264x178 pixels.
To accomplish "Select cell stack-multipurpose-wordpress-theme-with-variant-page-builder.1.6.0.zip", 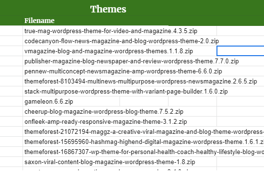I will (x=126, y=92).
